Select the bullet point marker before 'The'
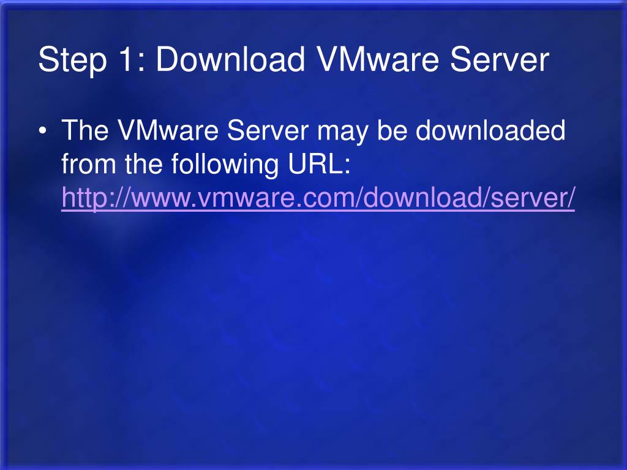 pos(43,131)
